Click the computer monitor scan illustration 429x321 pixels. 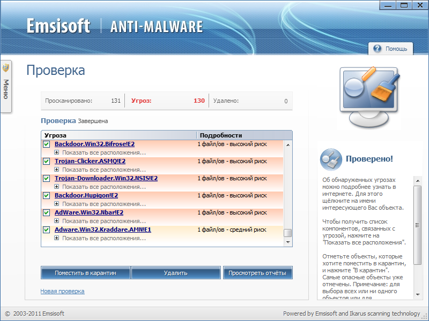click(x=369, y=97)
